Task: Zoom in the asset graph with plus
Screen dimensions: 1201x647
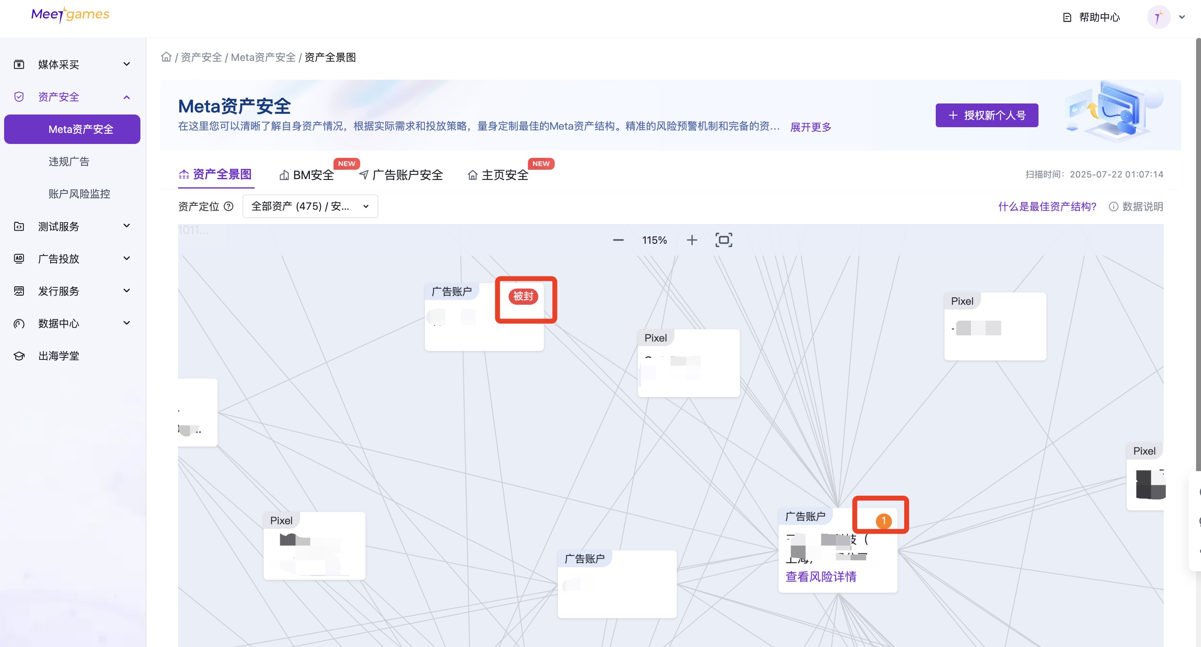Action: tap(692, 240)
